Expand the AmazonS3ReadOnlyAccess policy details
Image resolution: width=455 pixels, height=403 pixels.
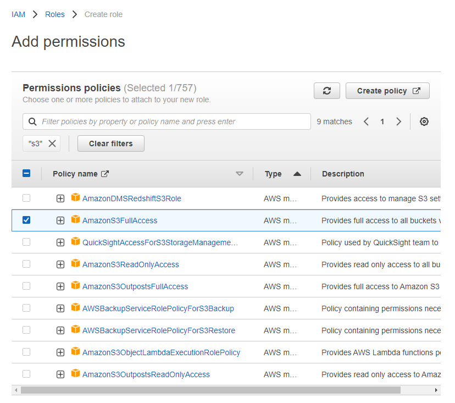(x=60, y=264)
